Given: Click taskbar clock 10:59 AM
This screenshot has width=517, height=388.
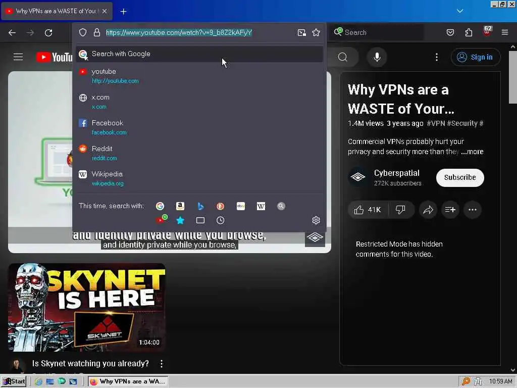Looking at the screenshot, I should (x=501, y=381).
